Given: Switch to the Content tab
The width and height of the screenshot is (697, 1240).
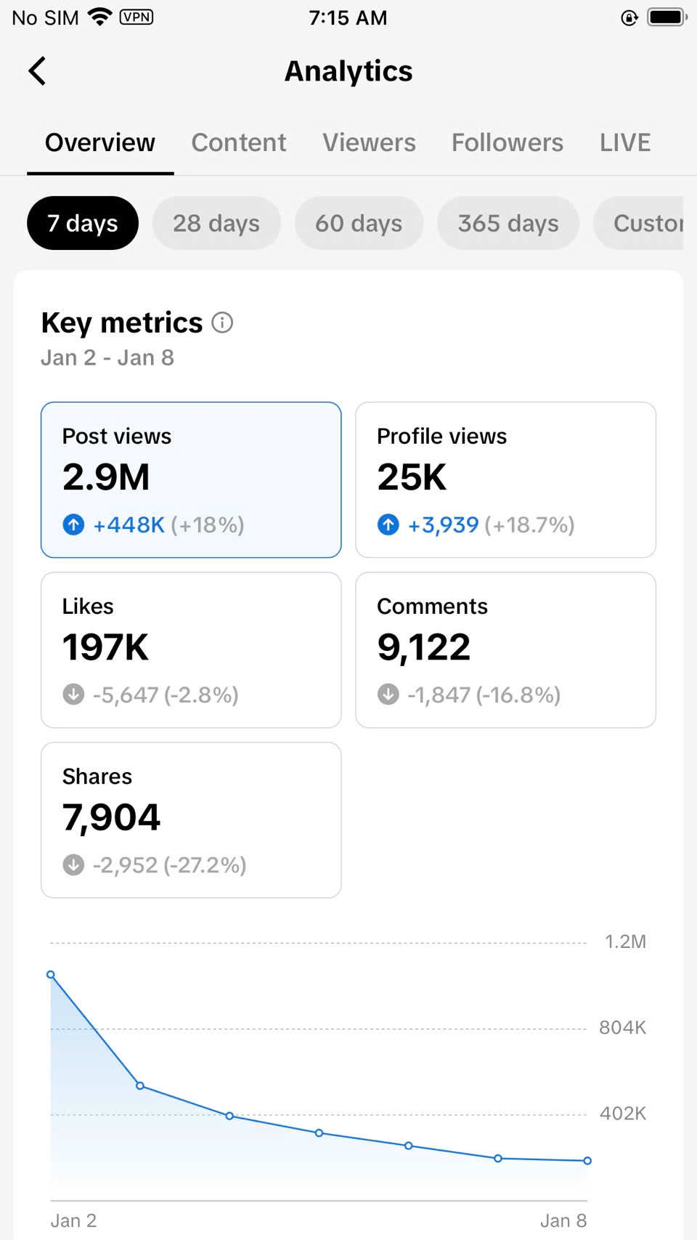Looking at the screenshot, I should [239, 142].
